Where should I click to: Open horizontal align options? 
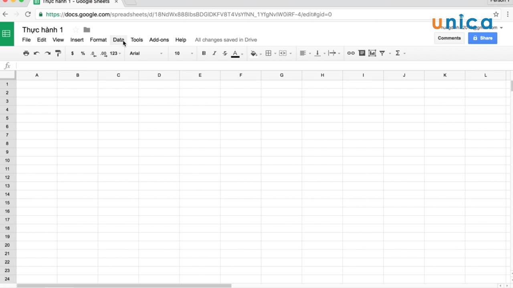(x=303, y=53)
